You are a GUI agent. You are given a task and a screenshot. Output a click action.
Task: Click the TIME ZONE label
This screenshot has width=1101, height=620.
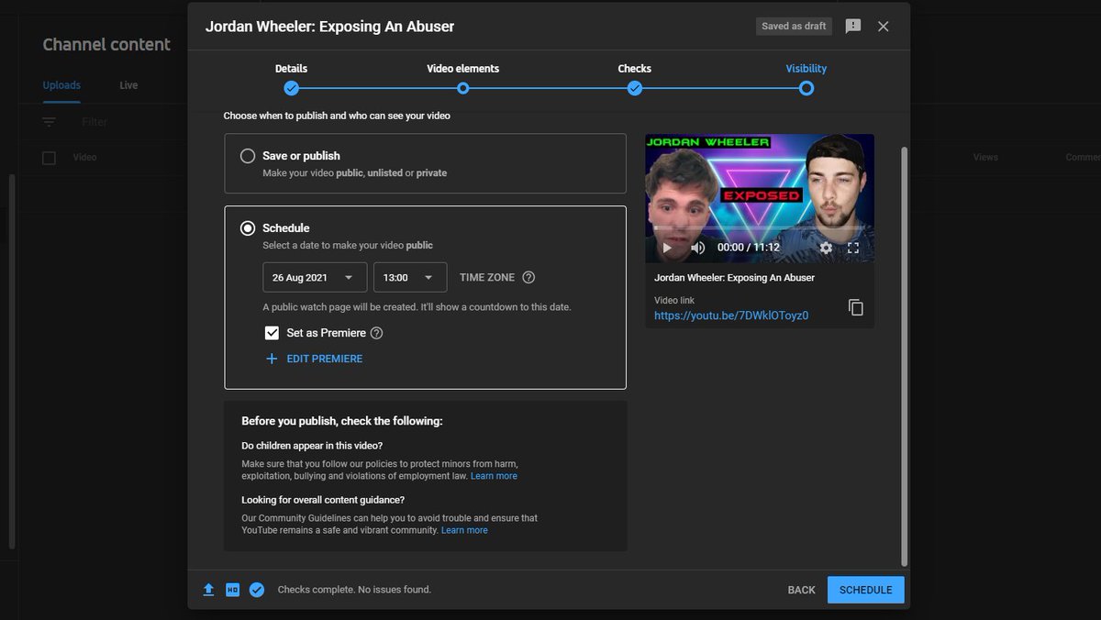[487, 277]
